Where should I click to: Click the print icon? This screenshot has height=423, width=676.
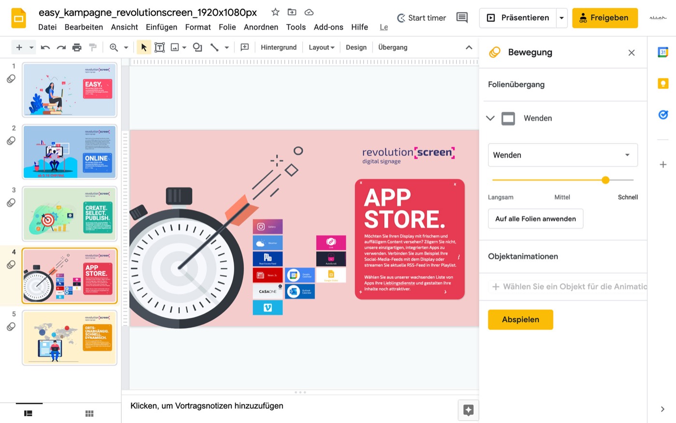coord(77,47)
